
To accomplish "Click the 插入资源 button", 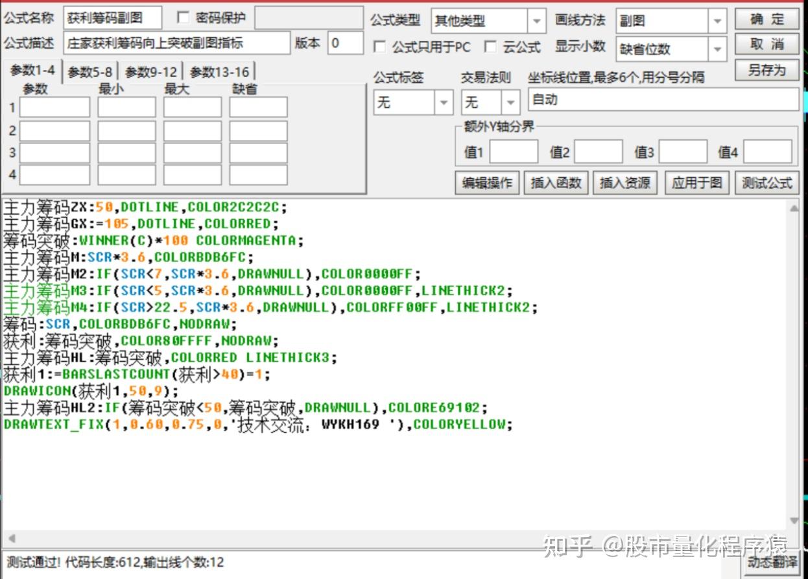I will click(625, 183).
